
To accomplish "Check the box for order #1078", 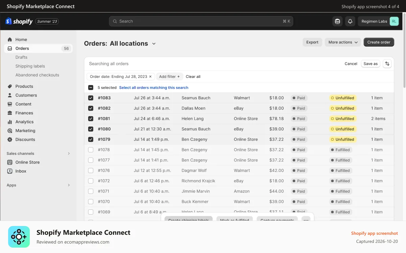I will [91, 150].
